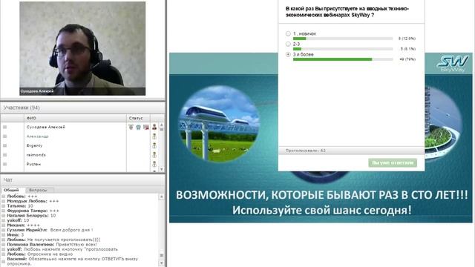
Task: Switch to the 'Вопросы' chat tab
Action: click(38, 190)
